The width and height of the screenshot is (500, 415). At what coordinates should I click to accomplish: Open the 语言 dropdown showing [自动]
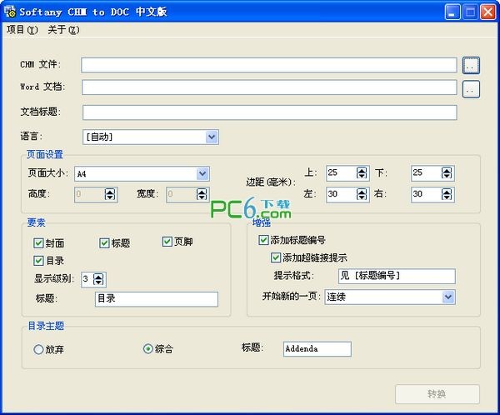(x=151, y=137)
